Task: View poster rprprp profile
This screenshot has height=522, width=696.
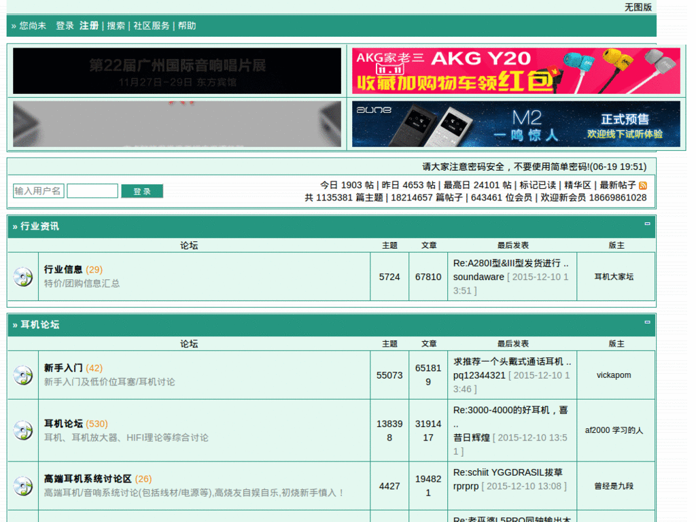Action: tap(466, 486)
